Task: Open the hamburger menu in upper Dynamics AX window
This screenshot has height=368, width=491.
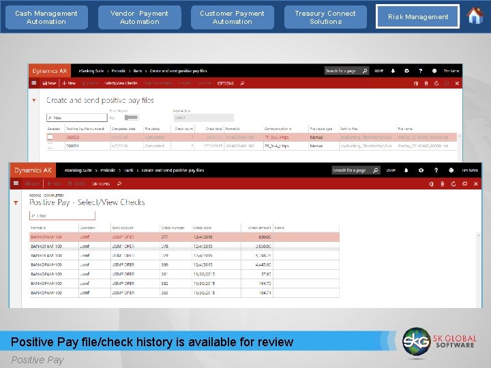Action: point(34,83)
